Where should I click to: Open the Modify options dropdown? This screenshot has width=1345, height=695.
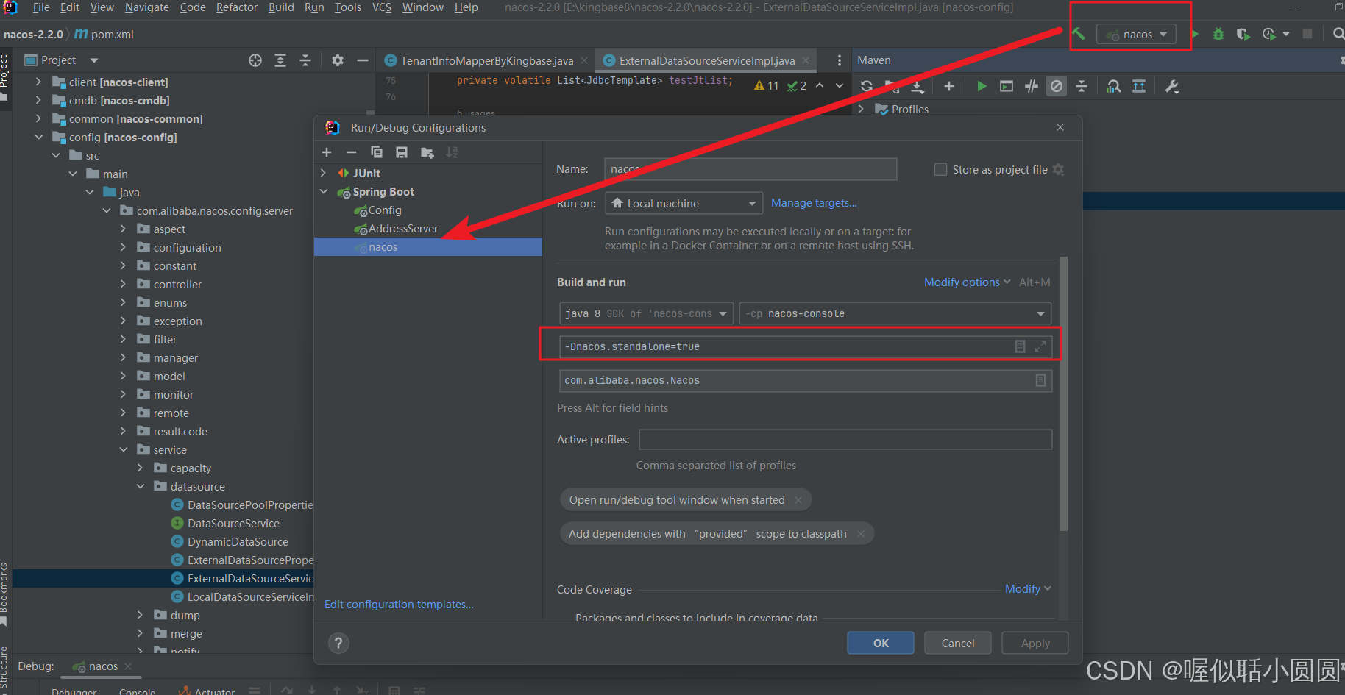967,282
